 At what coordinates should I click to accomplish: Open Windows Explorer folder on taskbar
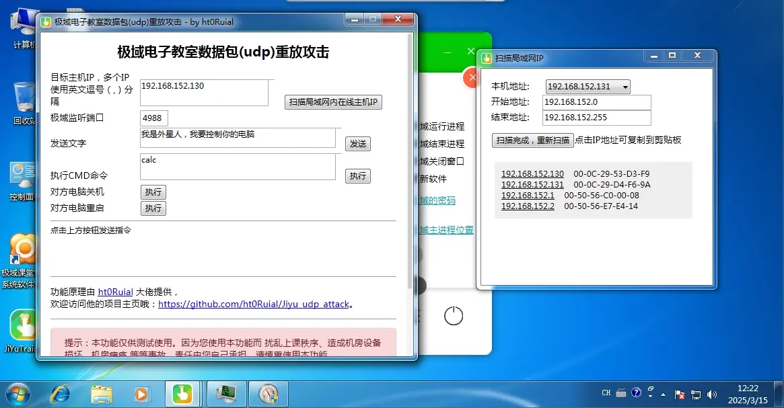tap(102, 394)
